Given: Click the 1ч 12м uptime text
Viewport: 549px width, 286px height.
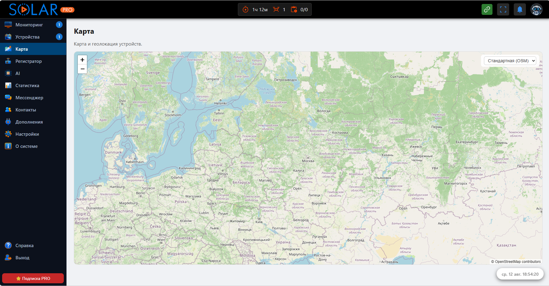Looking at the screenshot, I should [x=260, y=10].
